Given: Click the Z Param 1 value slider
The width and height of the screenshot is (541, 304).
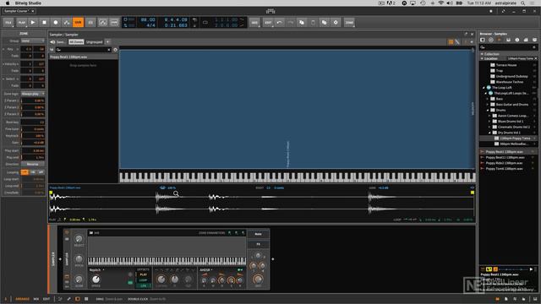Looking at the screenshot, I should click(x=33, y=100).
